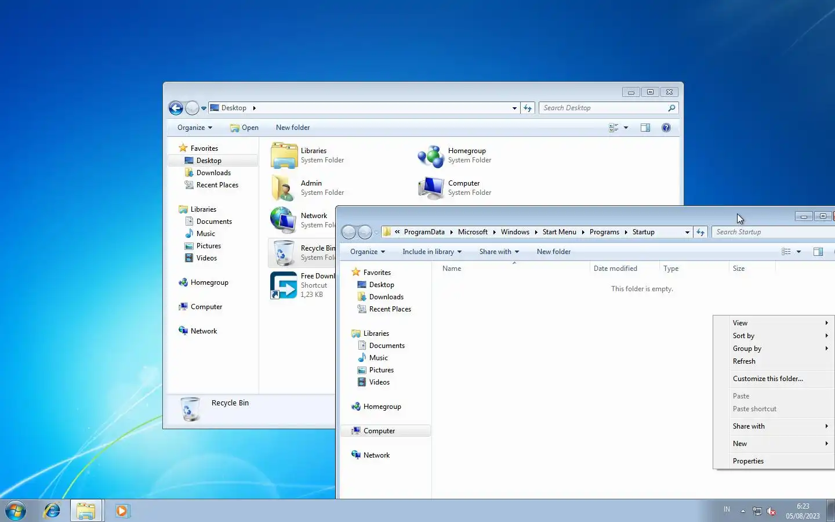835x522 pixels.
Task: Sort by the Date modified column header
Action: (x=625, y=269)
